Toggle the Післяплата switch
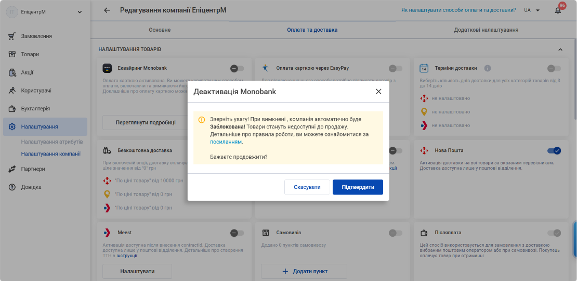Screen dimensions: 577x281 point(554,233)
